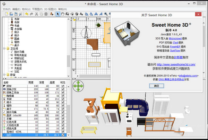The width and height of the screenshot is (208, 140).
Task: Toggle the Italic text style icon
Action: pos(101,14)
